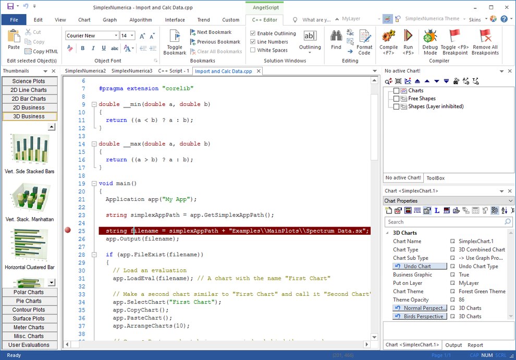The width and height of the screenshot is (516, 360).
Task: Collapse the if FileExist block
Action: (94, 255)
